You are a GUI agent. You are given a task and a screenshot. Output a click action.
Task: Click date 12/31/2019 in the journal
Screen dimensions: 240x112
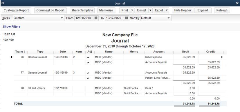pos(61,73)
